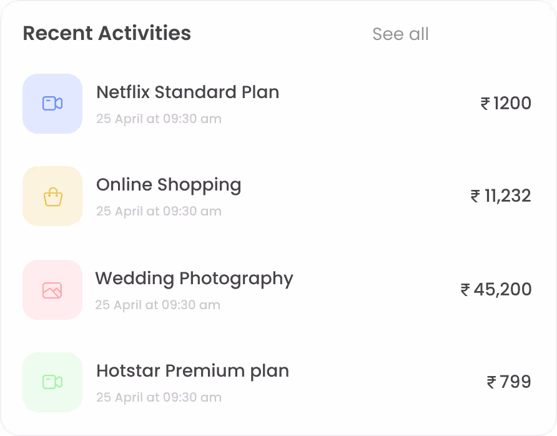Click the timestamp below Wedding Photography
557x436 pixels.
(158, 305)
